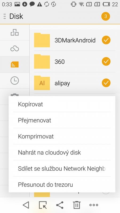
Task: Uncheck the alipay folder checkbox
Action: tap(106, 83)
